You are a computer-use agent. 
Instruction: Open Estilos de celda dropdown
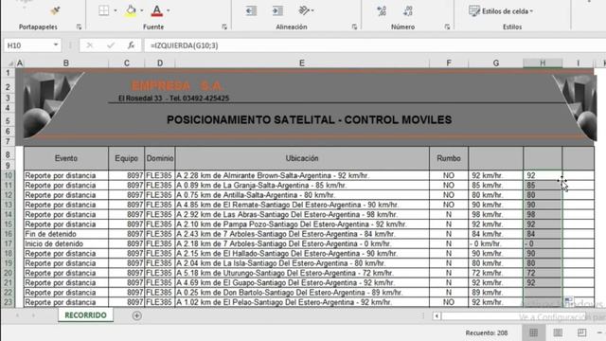click(531, 11)
